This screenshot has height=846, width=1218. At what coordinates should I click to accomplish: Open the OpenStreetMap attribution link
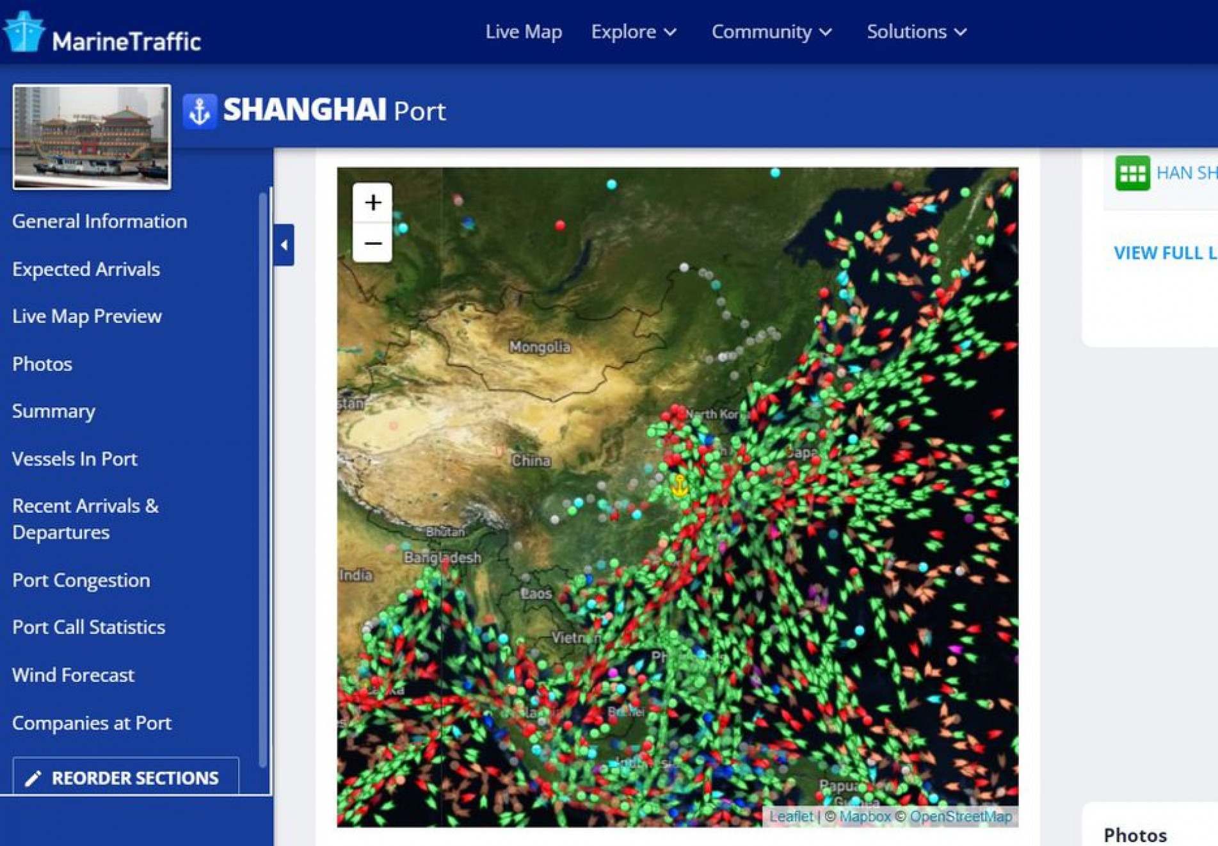click(x=960, y=817)
